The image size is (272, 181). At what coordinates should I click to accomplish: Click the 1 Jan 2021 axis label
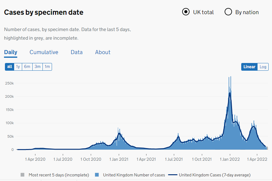coord(119,159)
